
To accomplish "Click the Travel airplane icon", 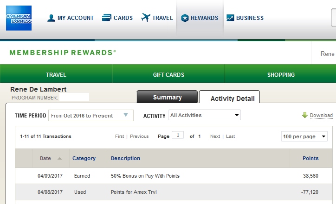I will point(146,18).
